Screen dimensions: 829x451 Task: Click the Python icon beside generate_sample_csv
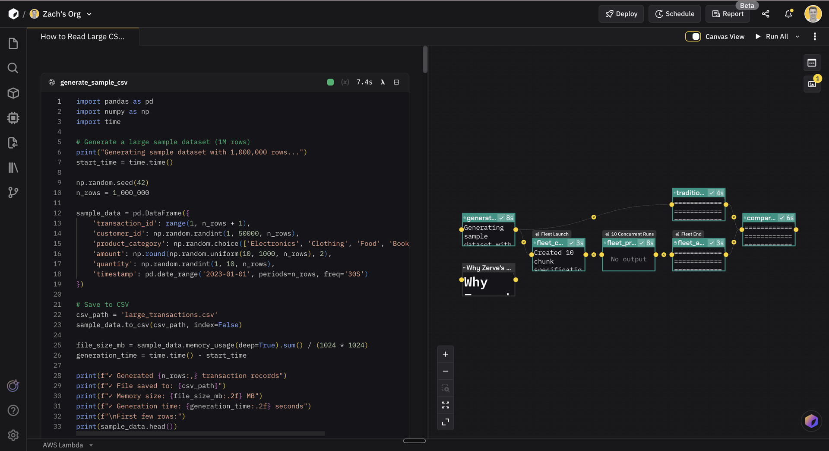52,82
